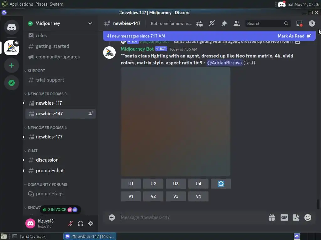Viewport: 321px width, 240px height.
Task: Click Discord tray icon in top panel
Action: tap(282, 4)
